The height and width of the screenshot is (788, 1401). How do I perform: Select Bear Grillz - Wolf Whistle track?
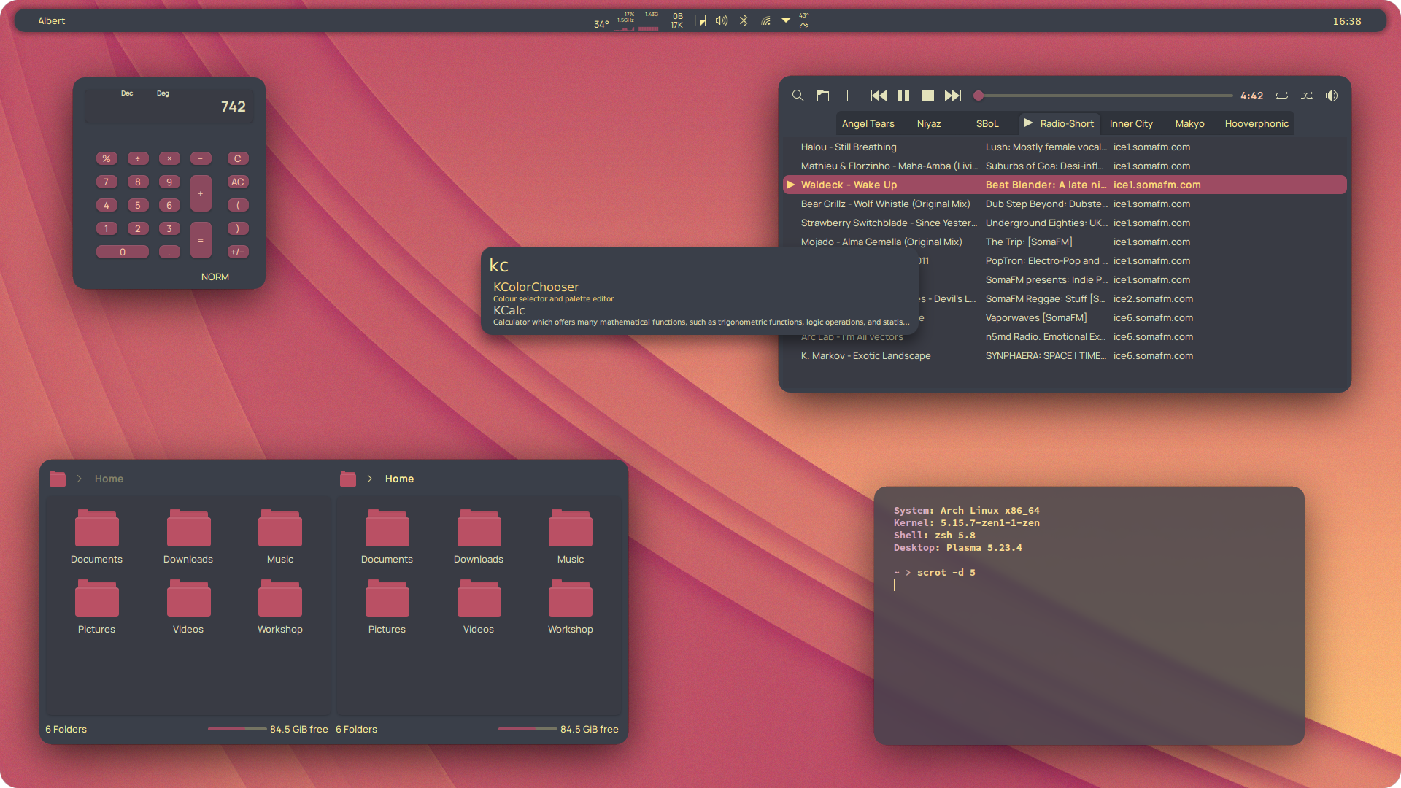pyautogui.click(x=1065, y=204)
